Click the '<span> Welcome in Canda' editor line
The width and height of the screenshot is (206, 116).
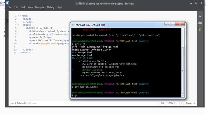click(49, 40)
